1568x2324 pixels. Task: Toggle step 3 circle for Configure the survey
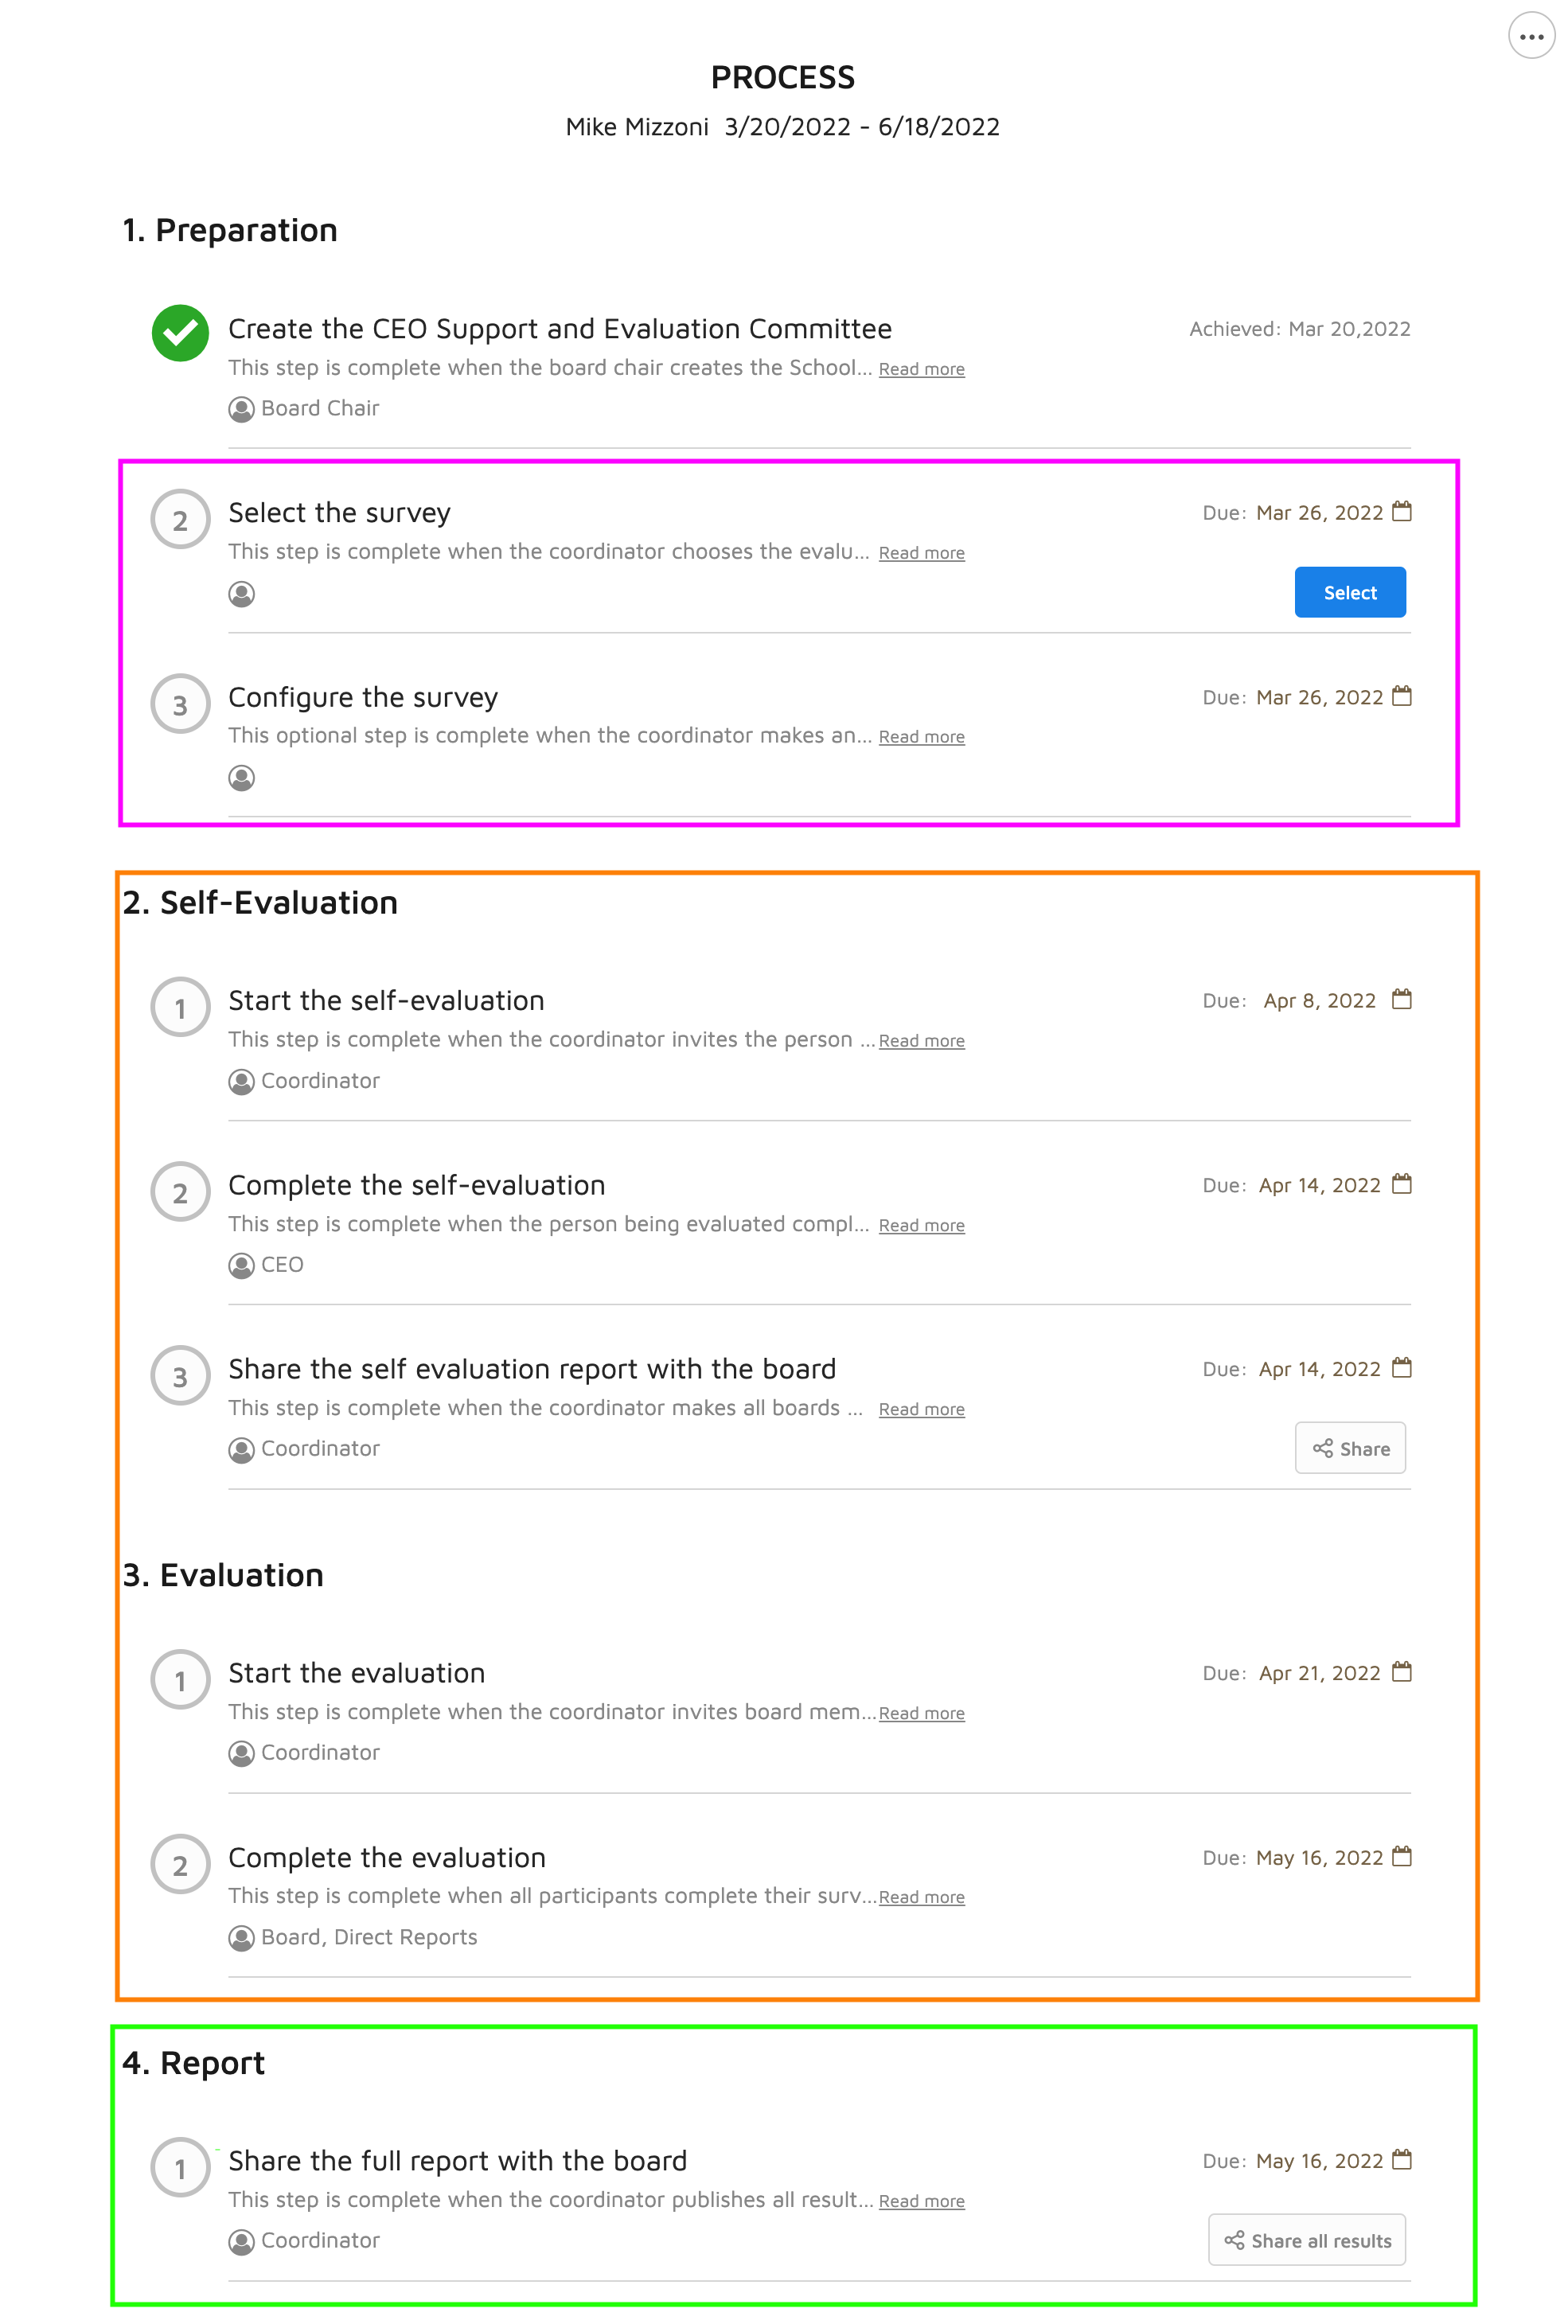tap(180, 704)
